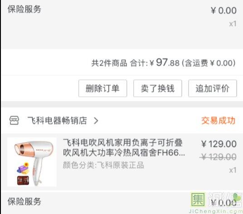Click the JiChengXin.com watermark text
The width and height of the screenshot is (243, 214).
coord(216,211)
